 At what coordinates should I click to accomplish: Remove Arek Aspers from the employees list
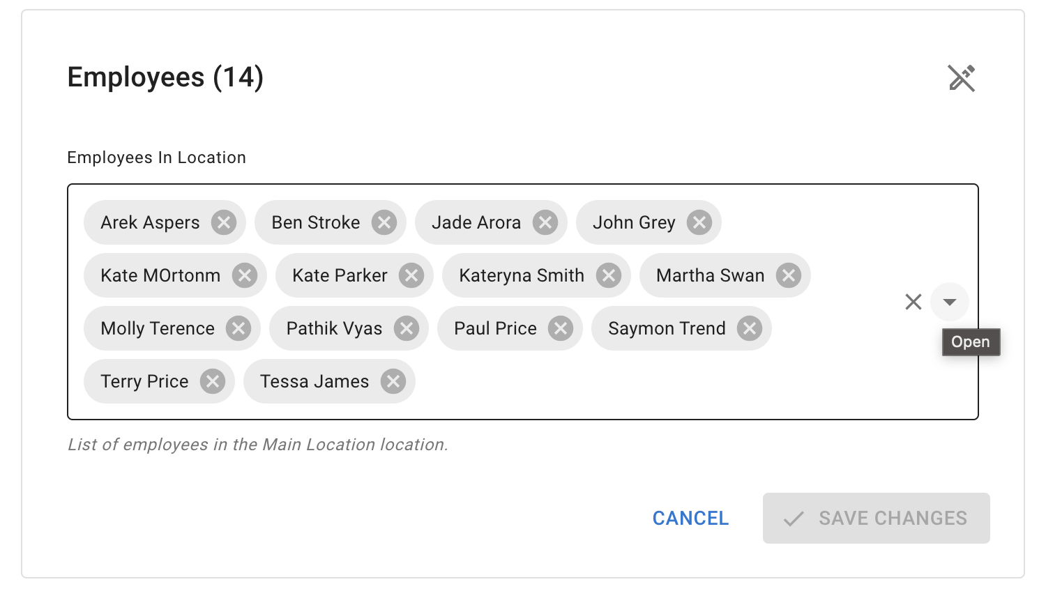tap(224, 222)
